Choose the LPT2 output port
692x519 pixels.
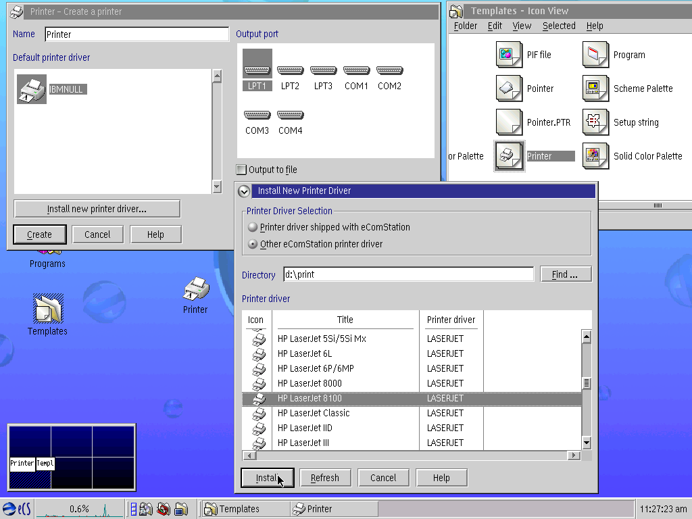click(x=290, y=70)
